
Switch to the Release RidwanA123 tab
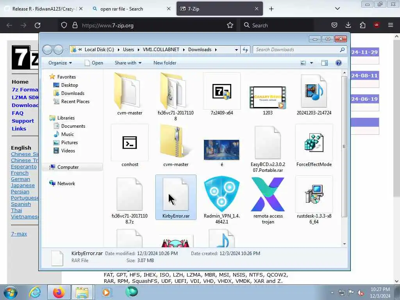coord(44,9)
